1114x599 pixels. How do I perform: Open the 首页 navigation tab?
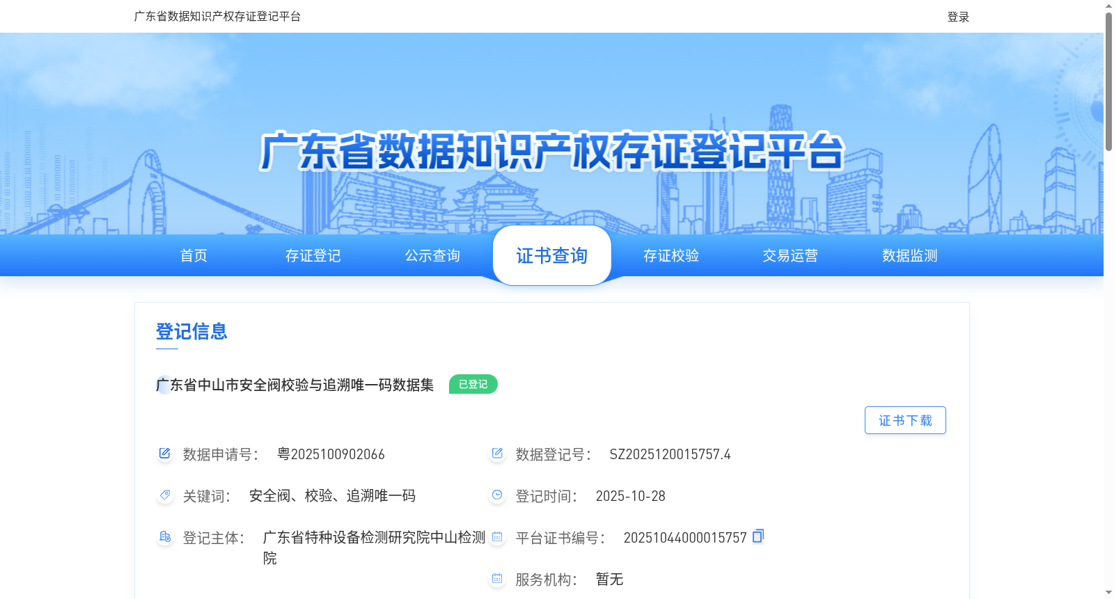coord(194,255)
